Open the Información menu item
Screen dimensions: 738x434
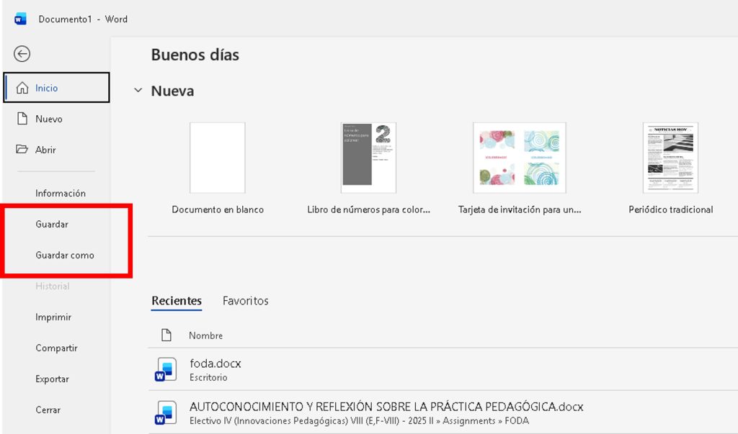point(61,193)
